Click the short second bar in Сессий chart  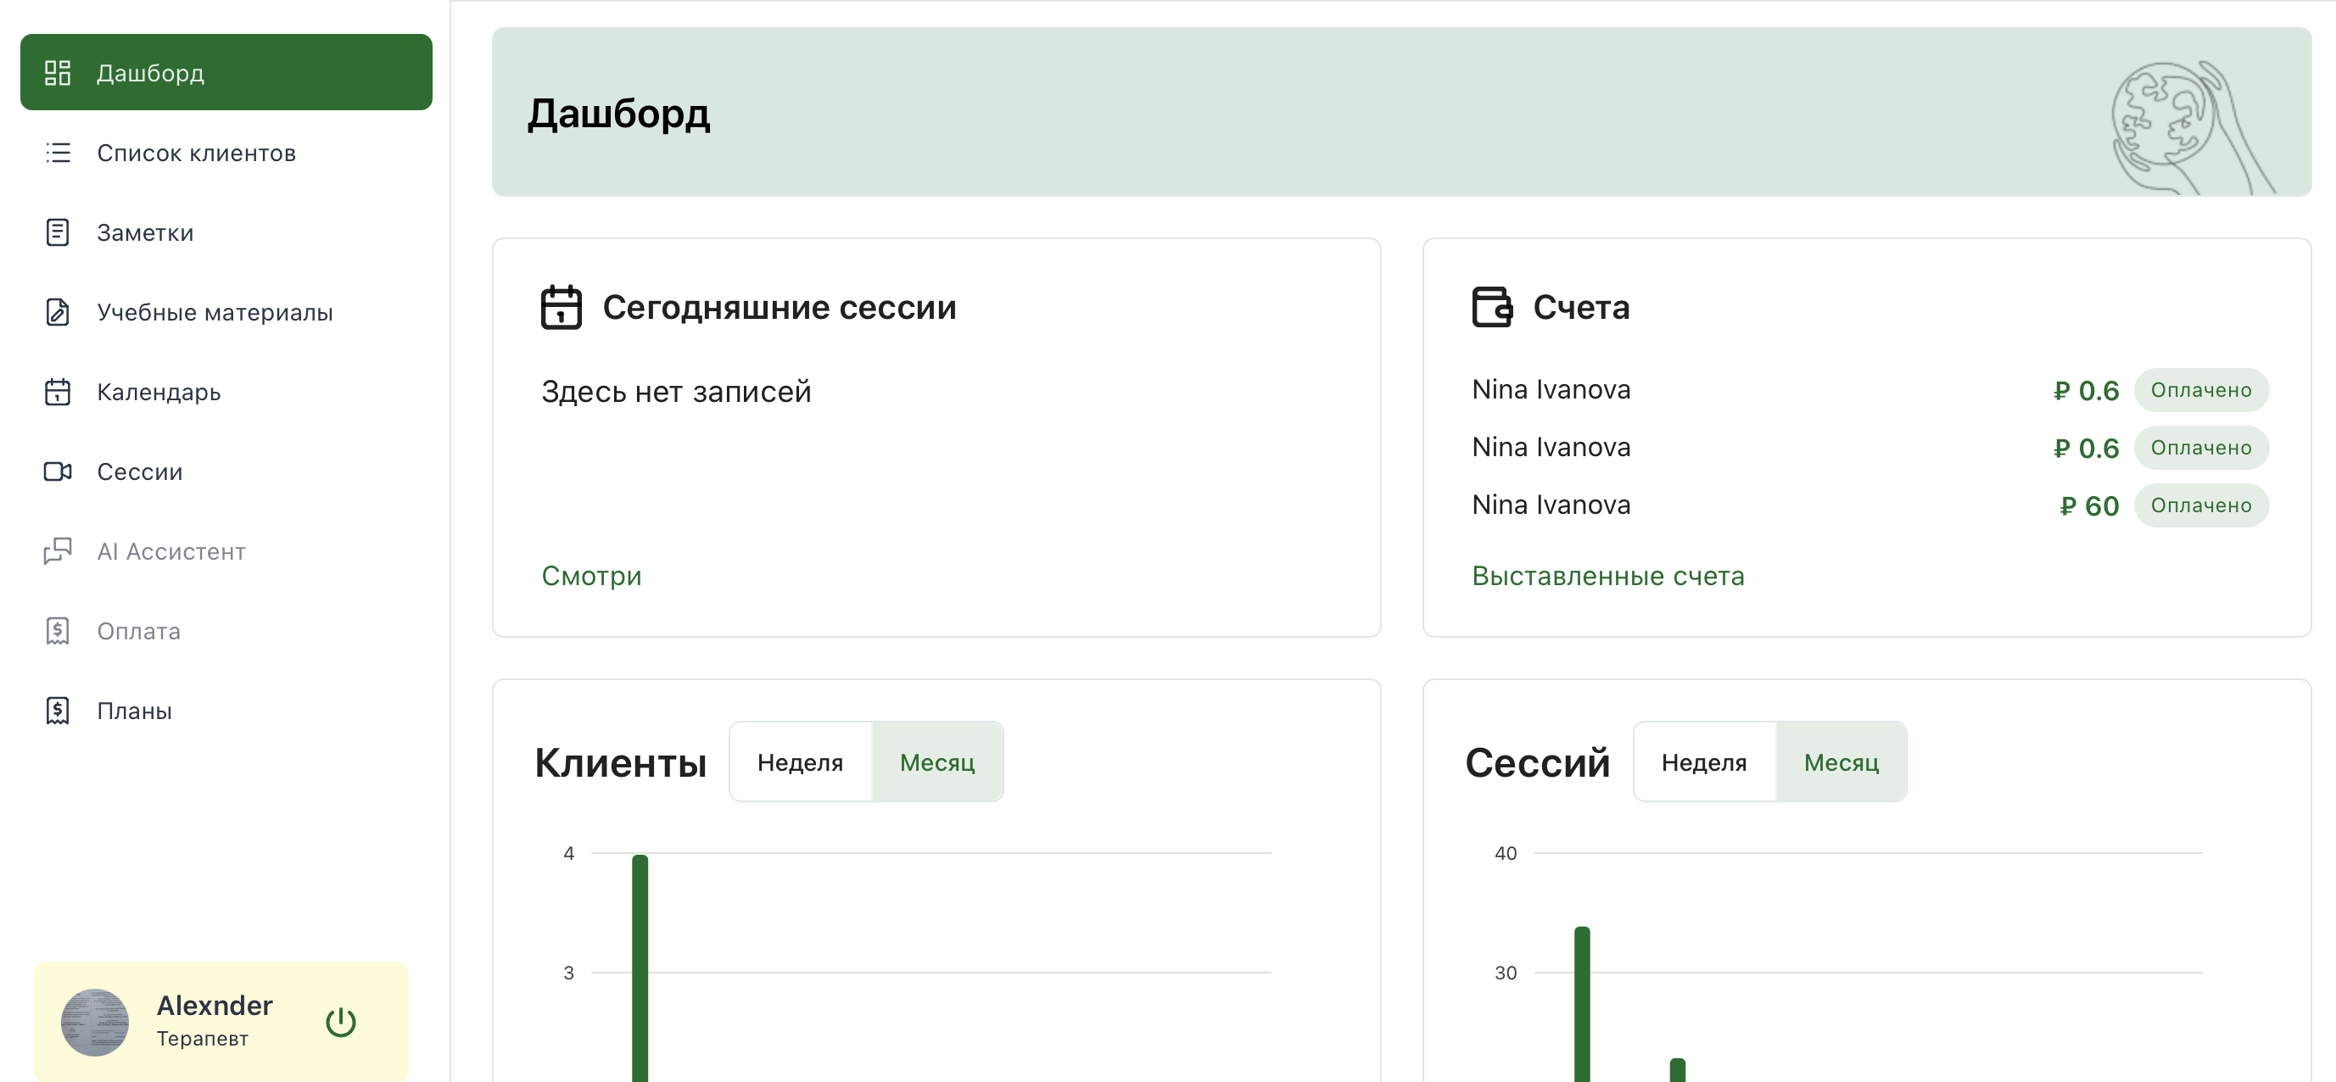(1678, 1069)
